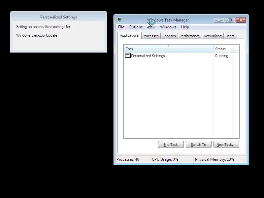The image size is (264, 198).
Task: Switch to the Users tab
Action: (x=230, y=36)
